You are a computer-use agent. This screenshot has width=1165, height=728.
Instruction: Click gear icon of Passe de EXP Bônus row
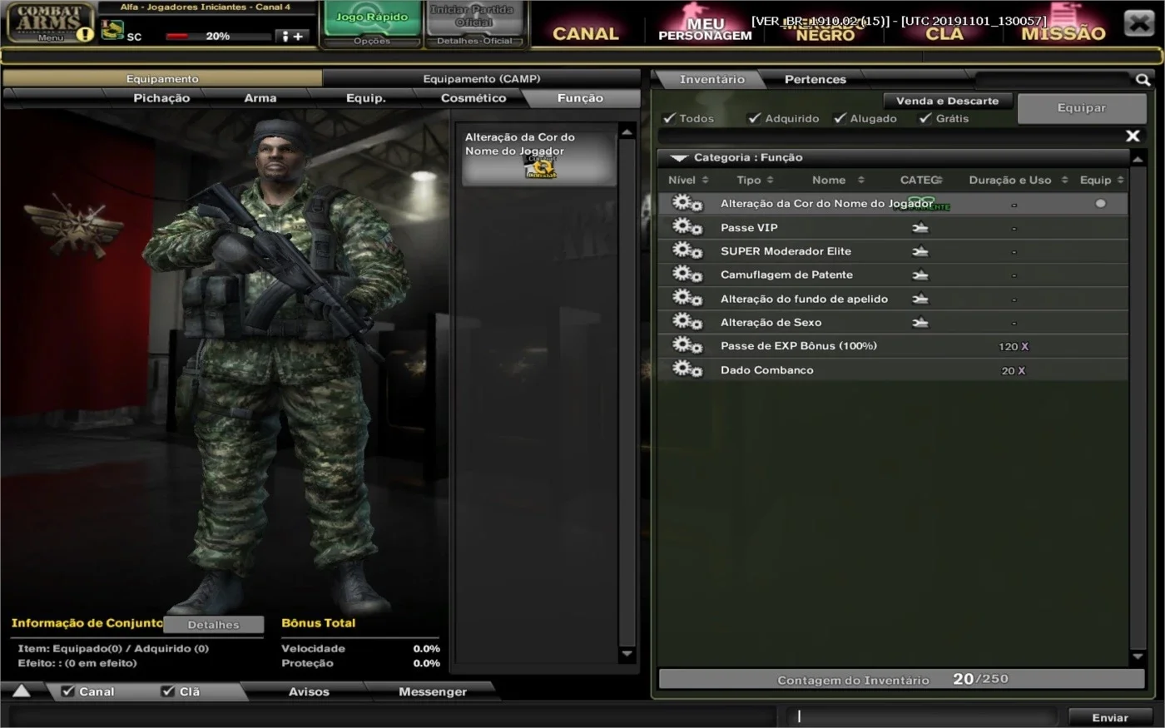coord(687,345)
